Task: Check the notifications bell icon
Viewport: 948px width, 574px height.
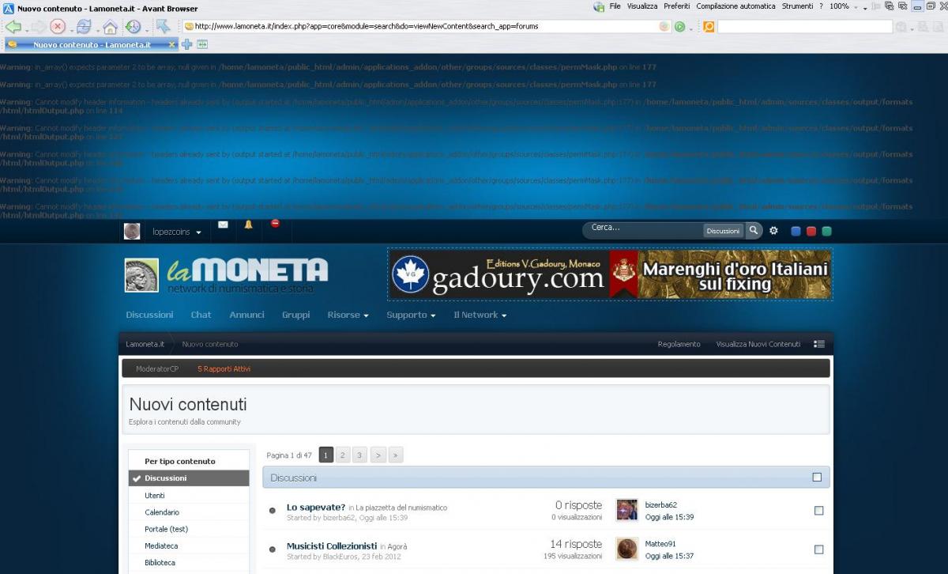Action: [248, 225]
